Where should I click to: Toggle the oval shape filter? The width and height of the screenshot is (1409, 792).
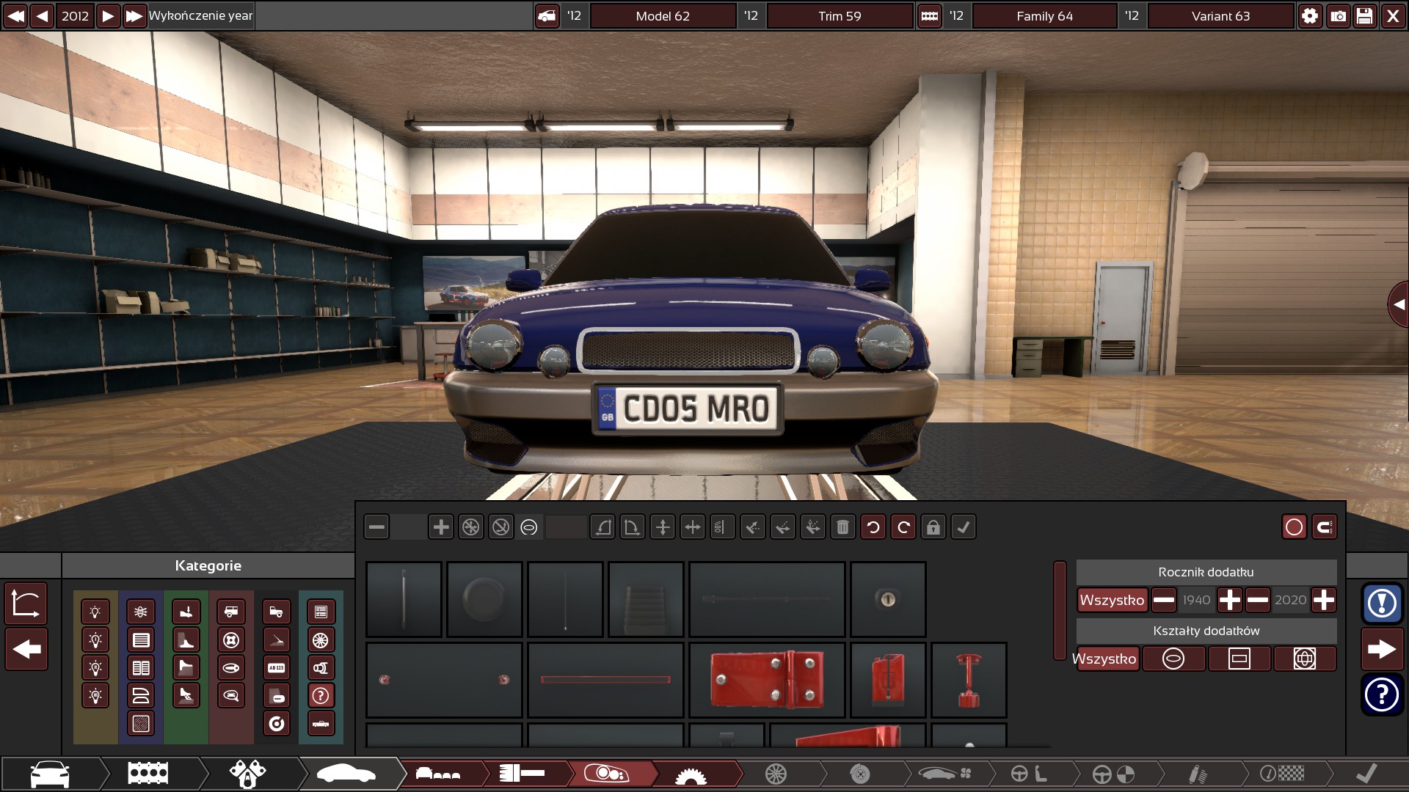pyautogui.click(x=1173, y=659)
